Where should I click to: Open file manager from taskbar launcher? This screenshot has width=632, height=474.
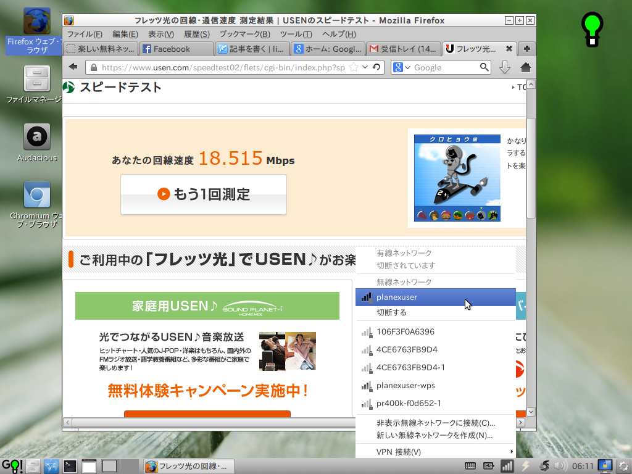[33, 466]
